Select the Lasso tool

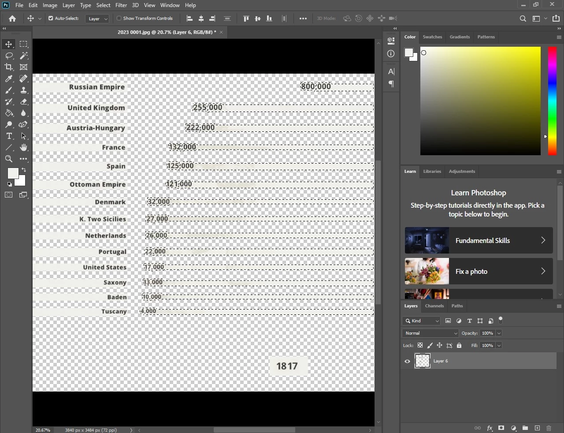(x=9, y=56)
